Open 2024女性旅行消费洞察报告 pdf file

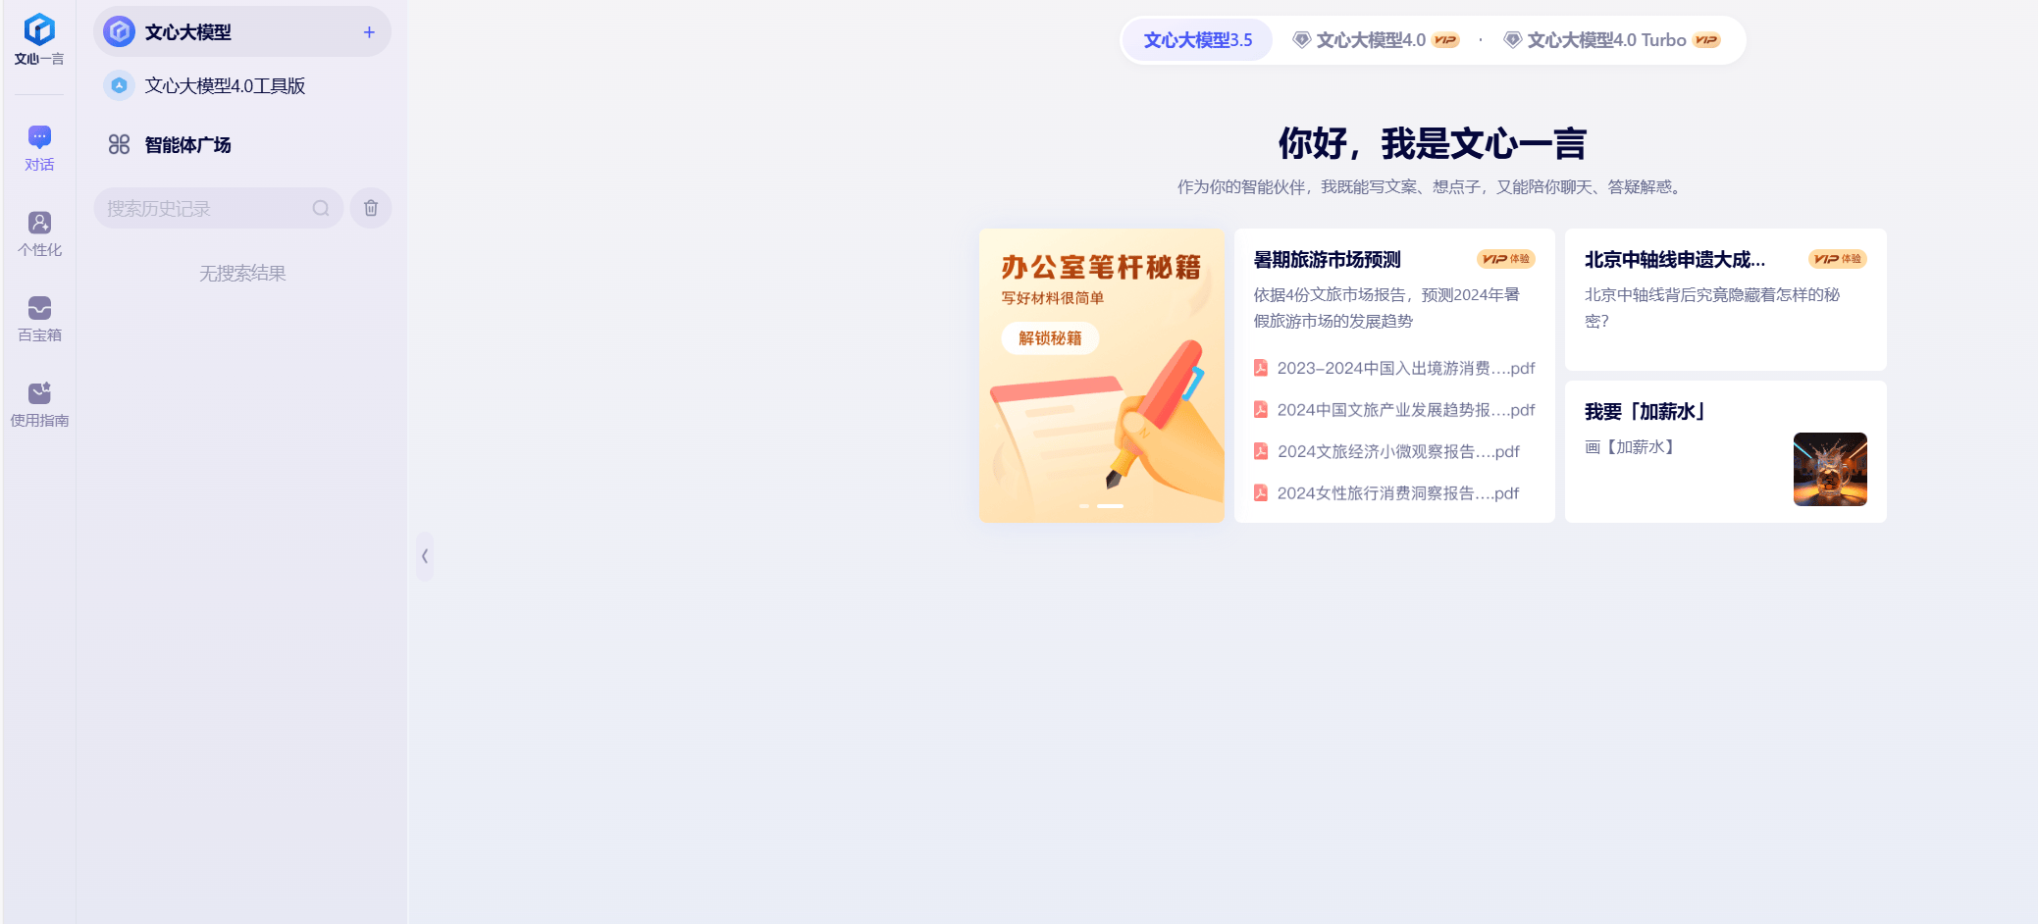click(1386, 493)
